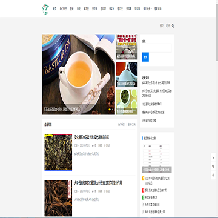The height and width of the screenshot is (218, 218).
Task: Switch to the first tab in the article list header
Action: (x=121, y=125)
